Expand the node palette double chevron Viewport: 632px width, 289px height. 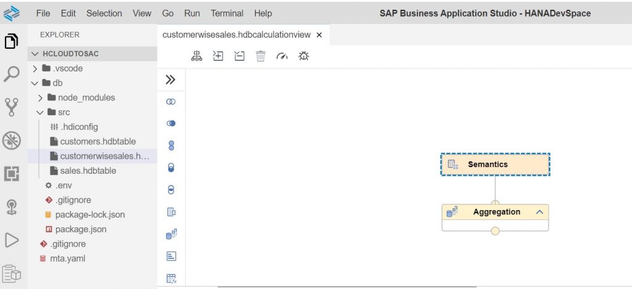(x=170, y=79)
